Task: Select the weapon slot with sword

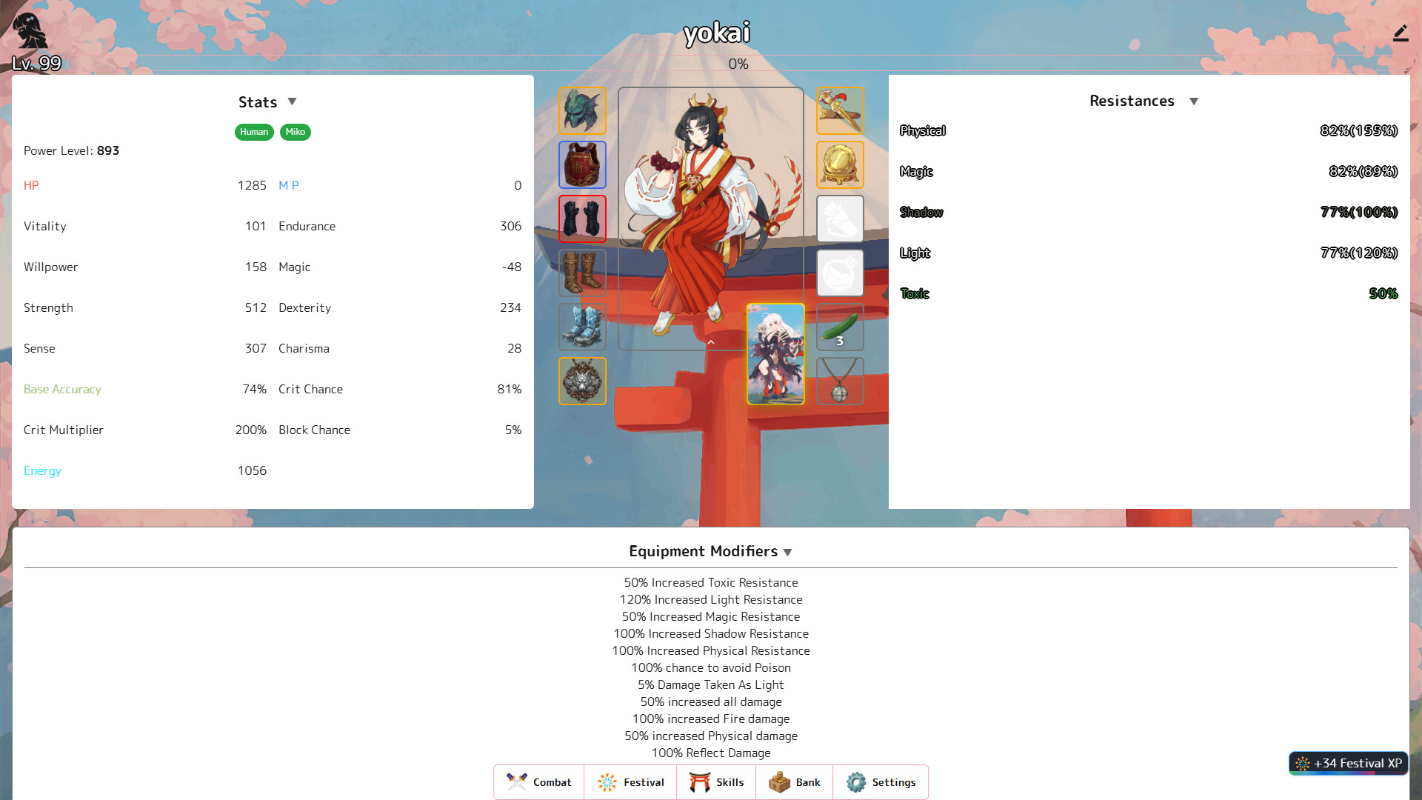Action: tap(840, 111)
